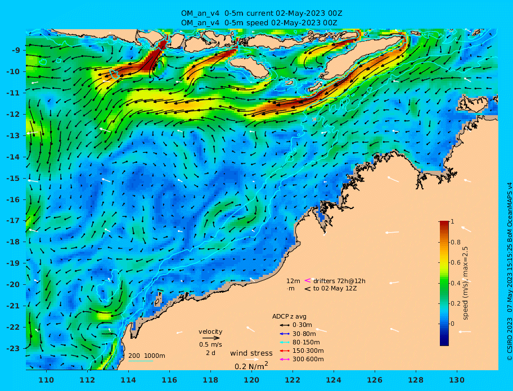Image resolution: width=513 pixels, height=391 pixels.
Task: Click the colorbar label "speed (m/s), max=2.5"
Action: (x=465, y=283)
